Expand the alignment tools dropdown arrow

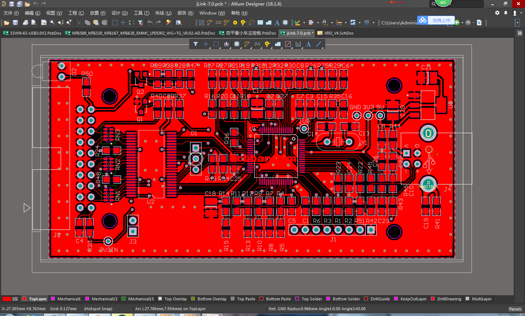(318, 23)
